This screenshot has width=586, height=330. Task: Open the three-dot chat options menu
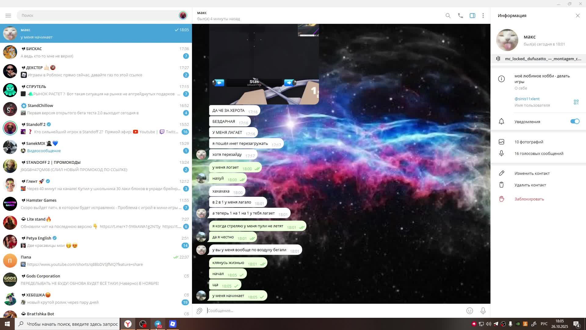tap(483, 16)
